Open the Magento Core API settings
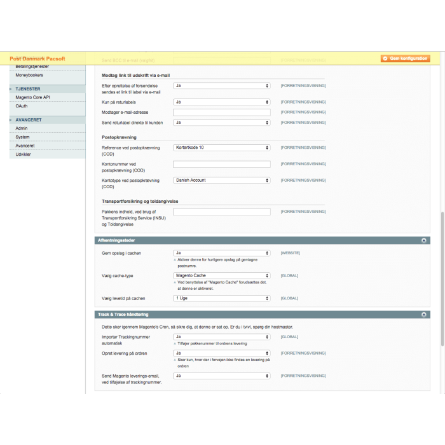 pyautogui.click(x=32, y=97)
